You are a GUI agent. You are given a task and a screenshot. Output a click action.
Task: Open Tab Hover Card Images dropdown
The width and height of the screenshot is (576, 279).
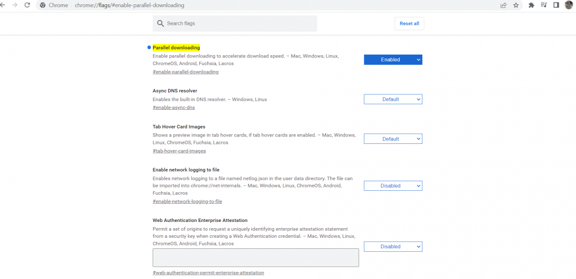pos(393,139)
